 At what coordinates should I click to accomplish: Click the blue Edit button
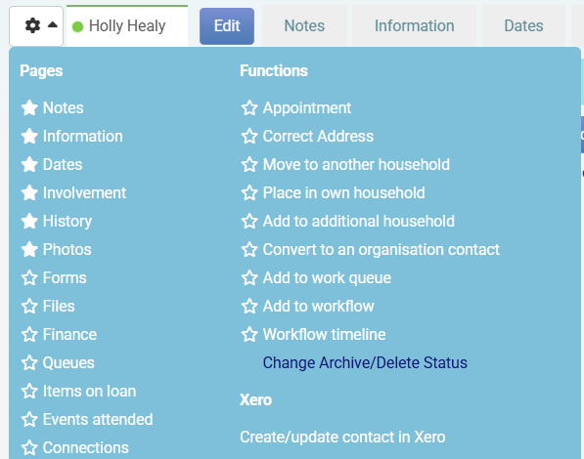[x=227, y=26]
